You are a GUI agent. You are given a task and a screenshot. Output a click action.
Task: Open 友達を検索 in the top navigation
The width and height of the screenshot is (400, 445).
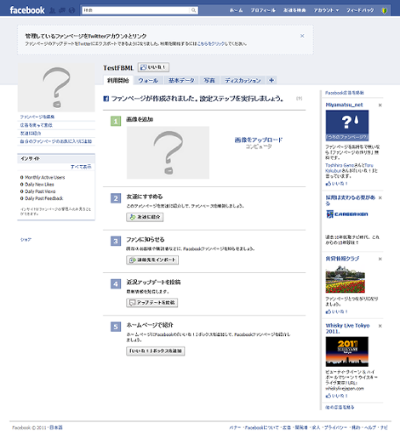tap(294, 10)
